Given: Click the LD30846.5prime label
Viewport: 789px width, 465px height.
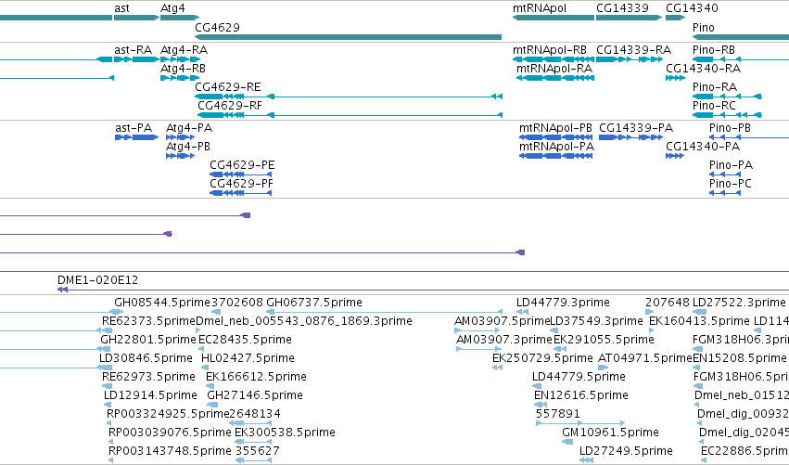Looking at the screenshot, I should coord(146,358).
